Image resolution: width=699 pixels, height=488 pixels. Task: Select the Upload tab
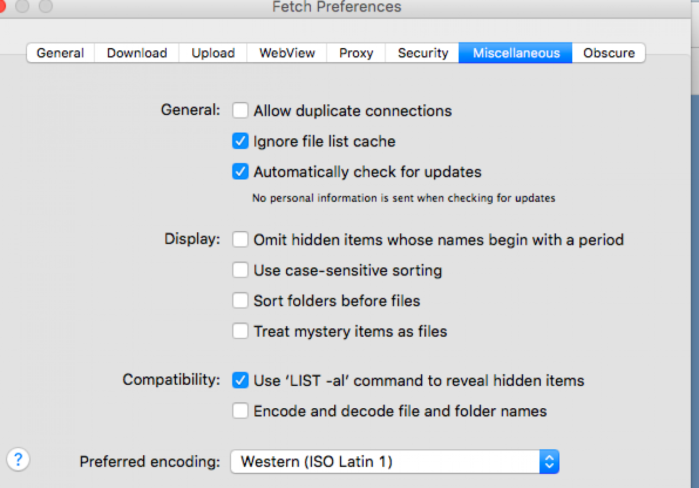click(213, 53)
